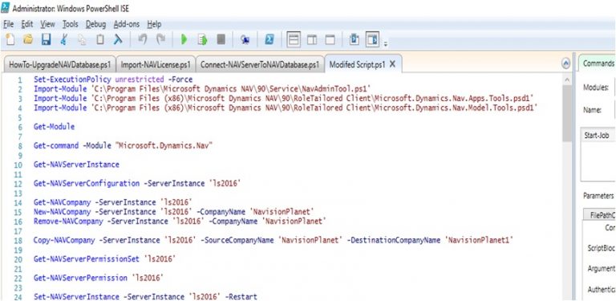
Task: Click Set-ExecutionPolicy on line 1
Action: pyautogui.click(x=72, y=79)
